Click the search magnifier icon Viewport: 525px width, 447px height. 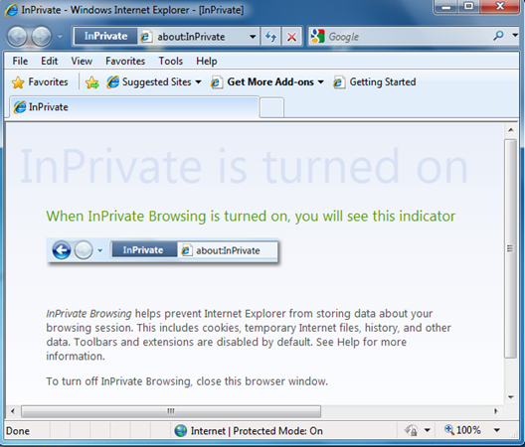pyautogui.click(x=498, y=35)
